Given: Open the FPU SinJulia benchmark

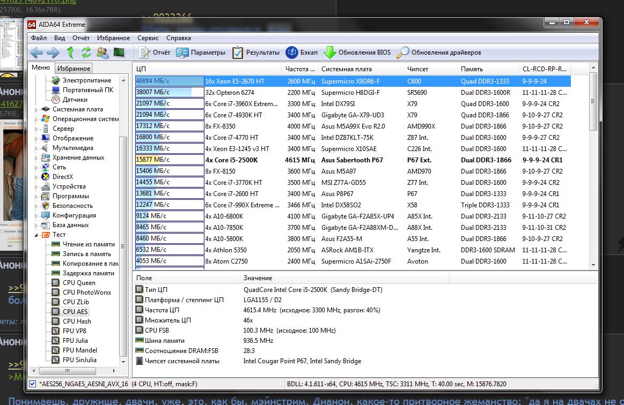Looking at the screenshot, I should pyautogui.click(x=79, y=359).
